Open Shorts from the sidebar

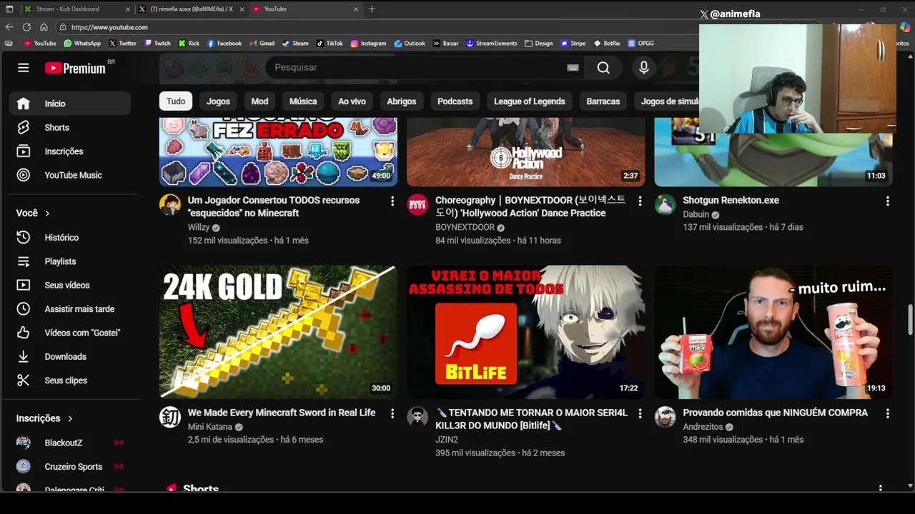click(x=70, y=127)
